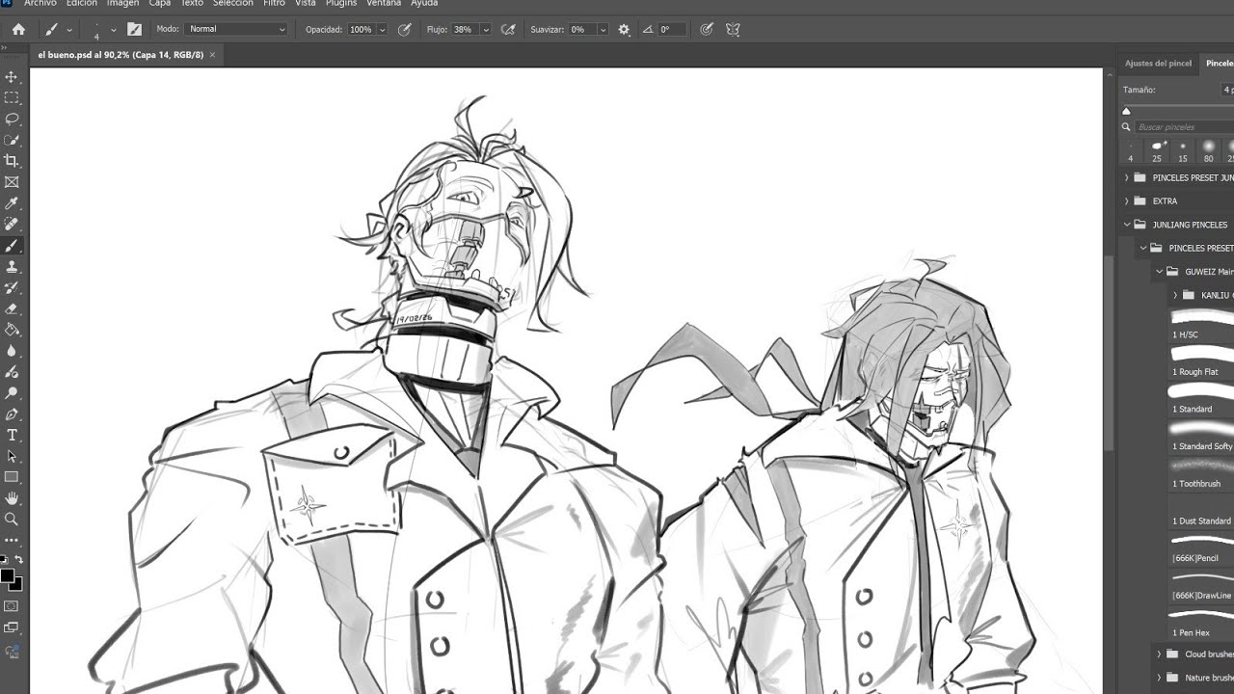Reset default foreground and background colors
The width and height of the screenshot is (1234, 694).
(4, 559)
